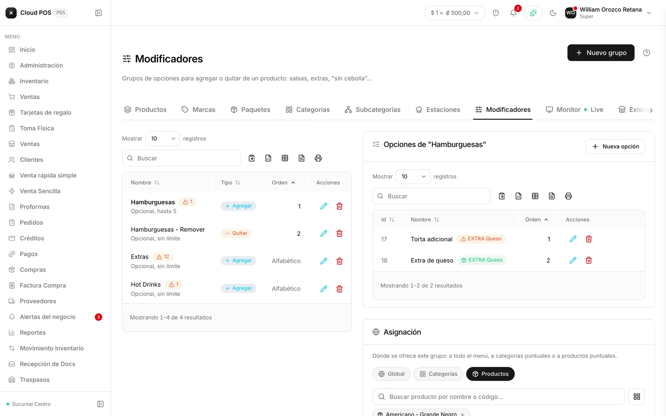Delete the Hamburguesas - Remover group
This screenshot has width=666, height=416.
[x=340, y=233]
